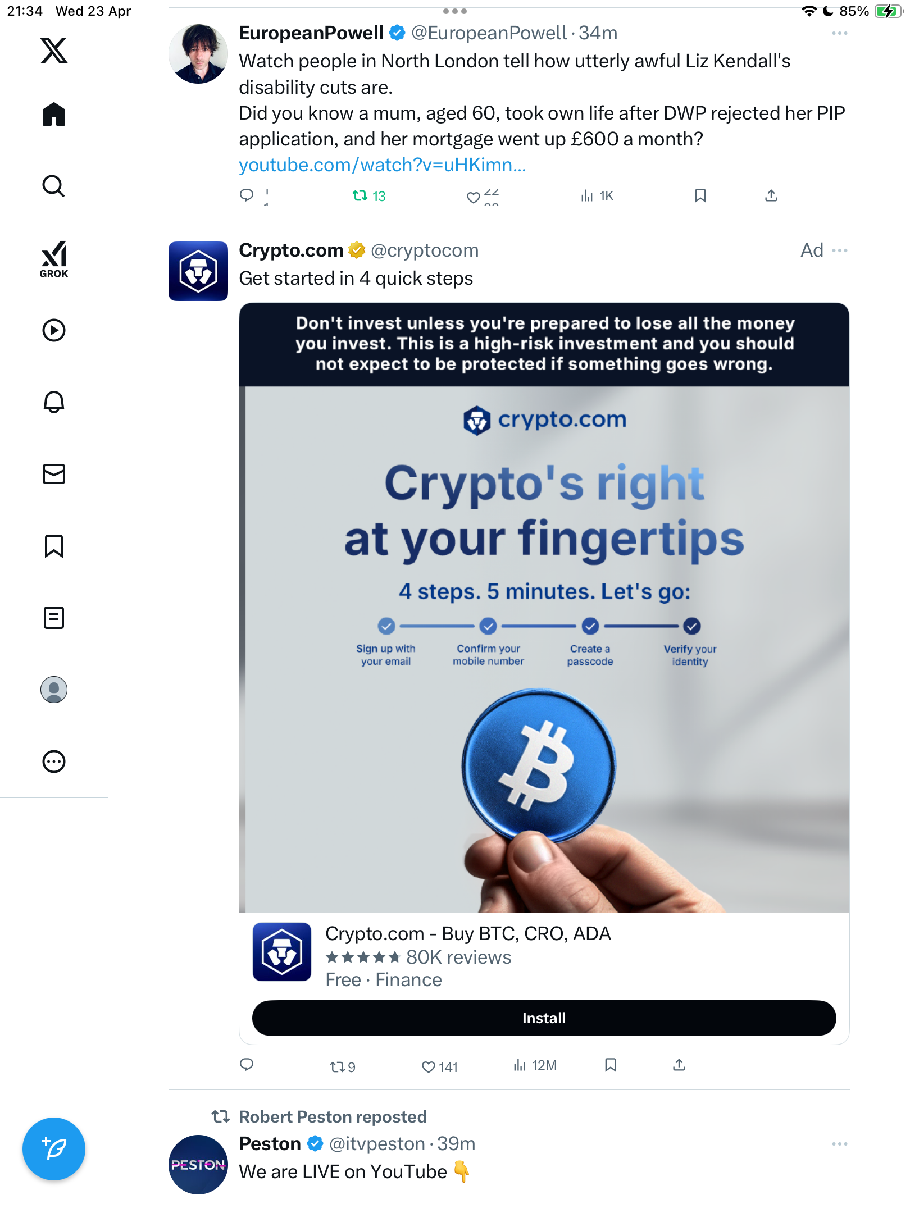The image size is (910, 1213).
Task: Open more options on Peston tweet
Action: tap(840, 1144)
